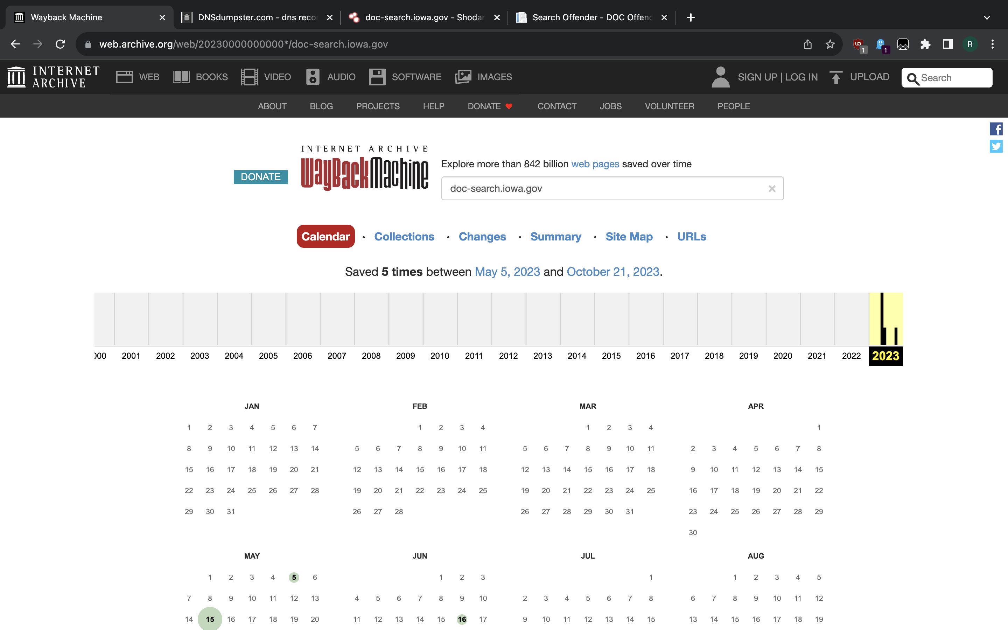1008x630 pixels.
Task: Share page via Twitter icon
Action: tap(996, 147)
